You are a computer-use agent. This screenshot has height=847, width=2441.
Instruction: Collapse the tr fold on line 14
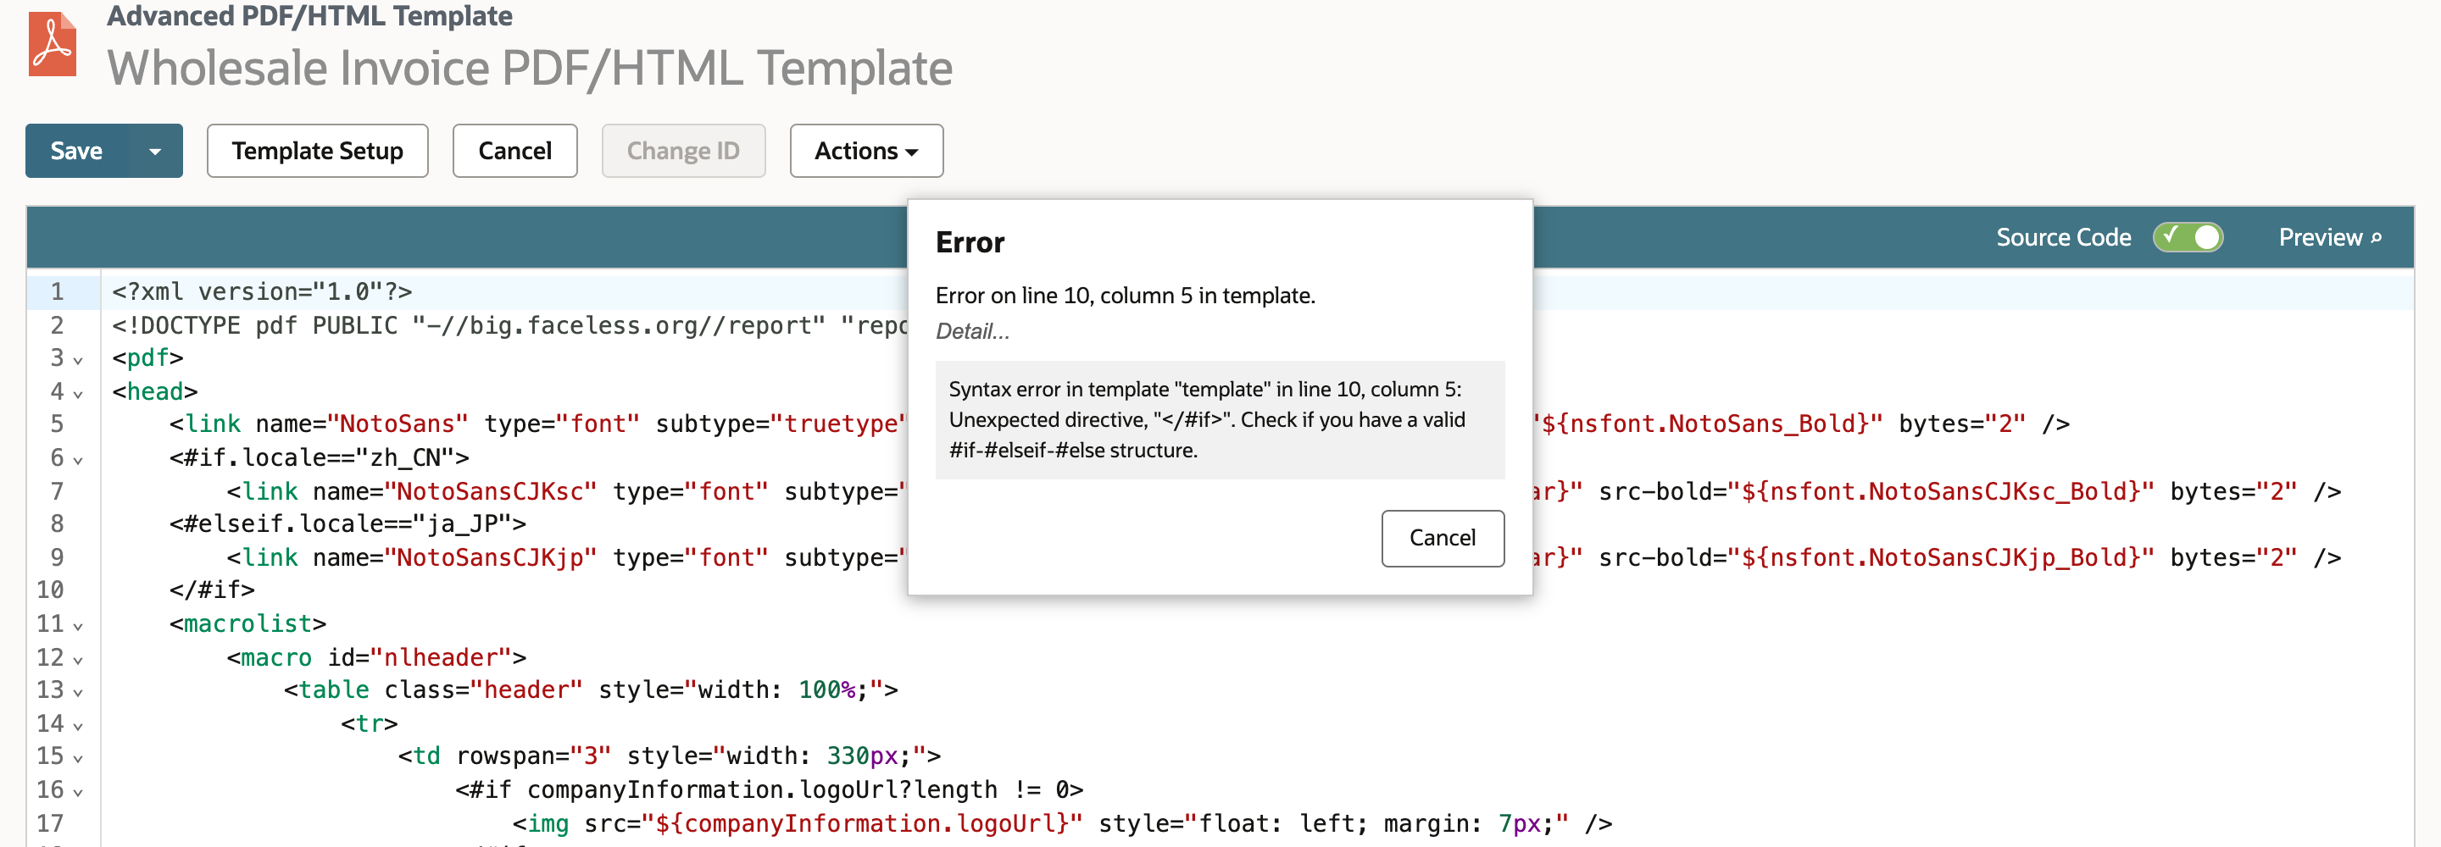(78, 726)
